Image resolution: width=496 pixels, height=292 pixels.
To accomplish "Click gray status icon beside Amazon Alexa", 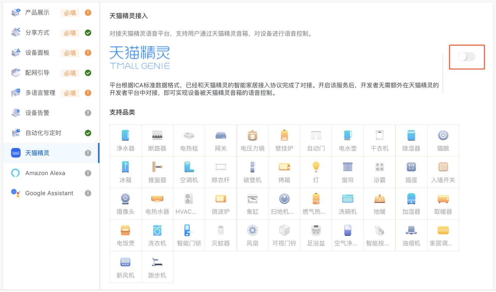I will 88,173.
